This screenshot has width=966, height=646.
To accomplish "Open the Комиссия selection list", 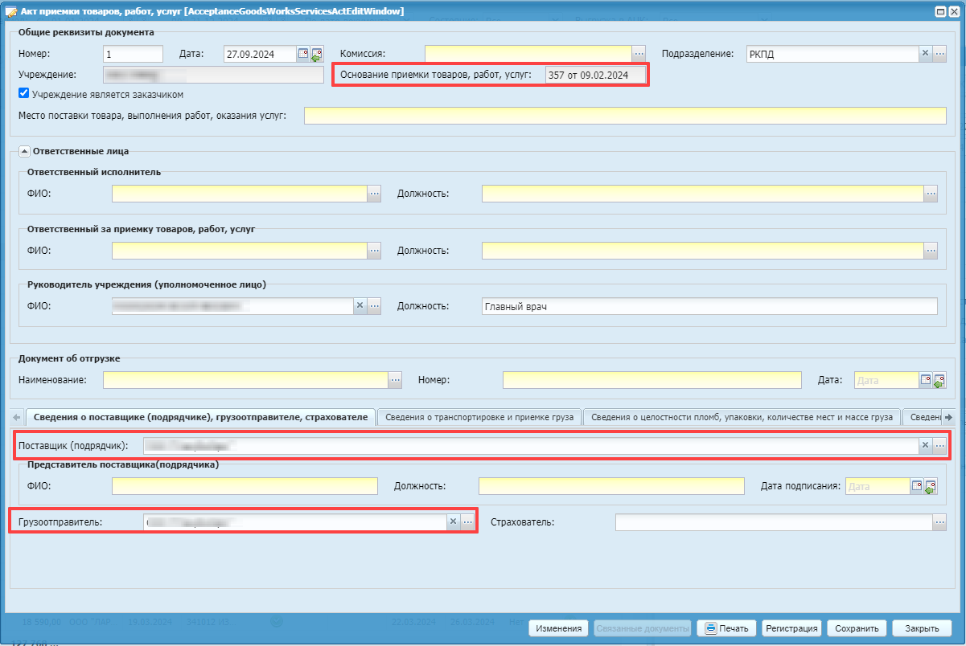I will tap(639, 54).
